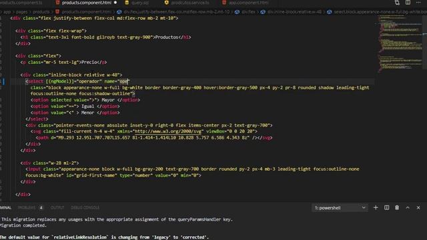Click the 'products' folder breadcrumb
The height and width of the screenshot is (240, 427).
pyautogui.click(x=41, y=12)
